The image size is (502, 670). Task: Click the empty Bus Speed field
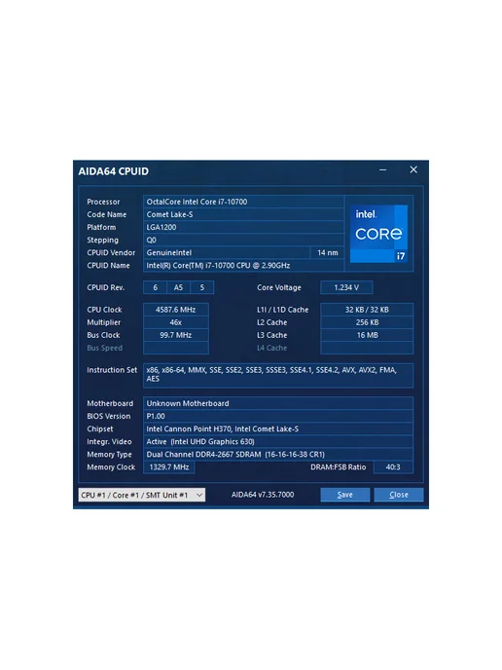pos(176,348)
